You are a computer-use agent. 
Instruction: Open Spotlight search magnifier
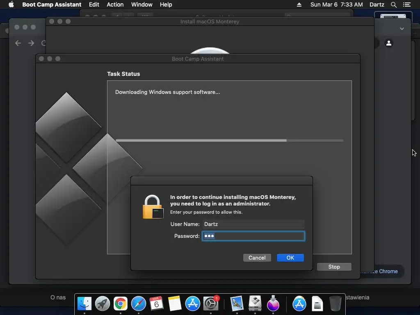pyautogui.click(x=393, y=5)
